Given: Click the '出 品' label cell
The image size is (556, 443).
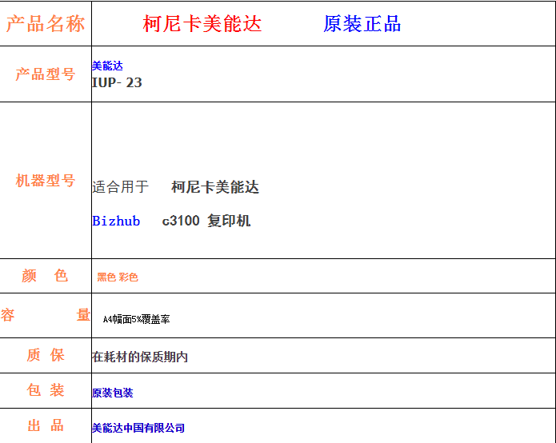Looking at the screenshot, I should (46, 425).
